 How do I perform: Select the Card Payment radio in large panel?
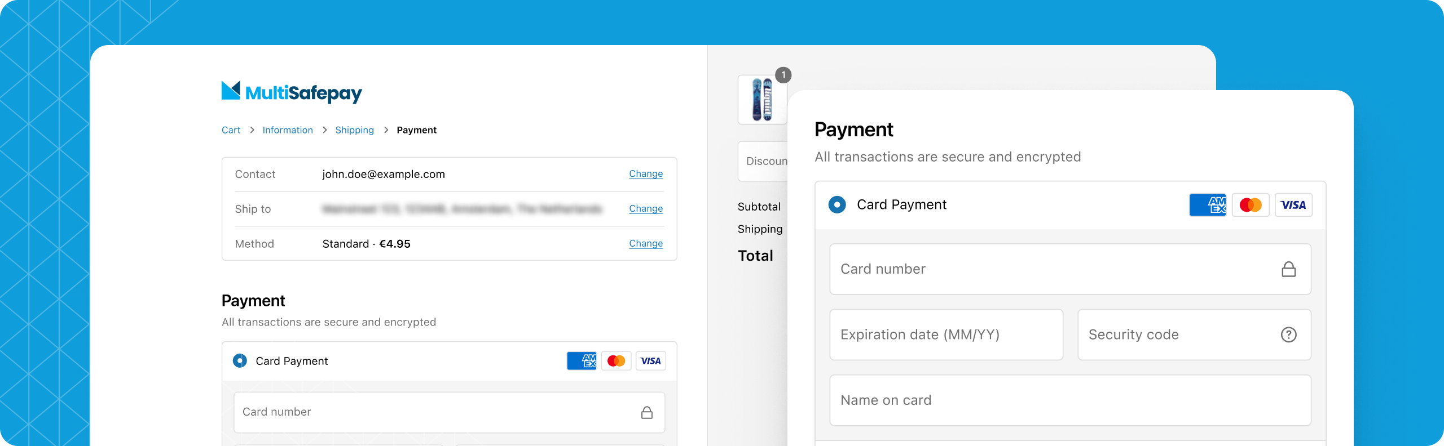click(x=837, y=204)
